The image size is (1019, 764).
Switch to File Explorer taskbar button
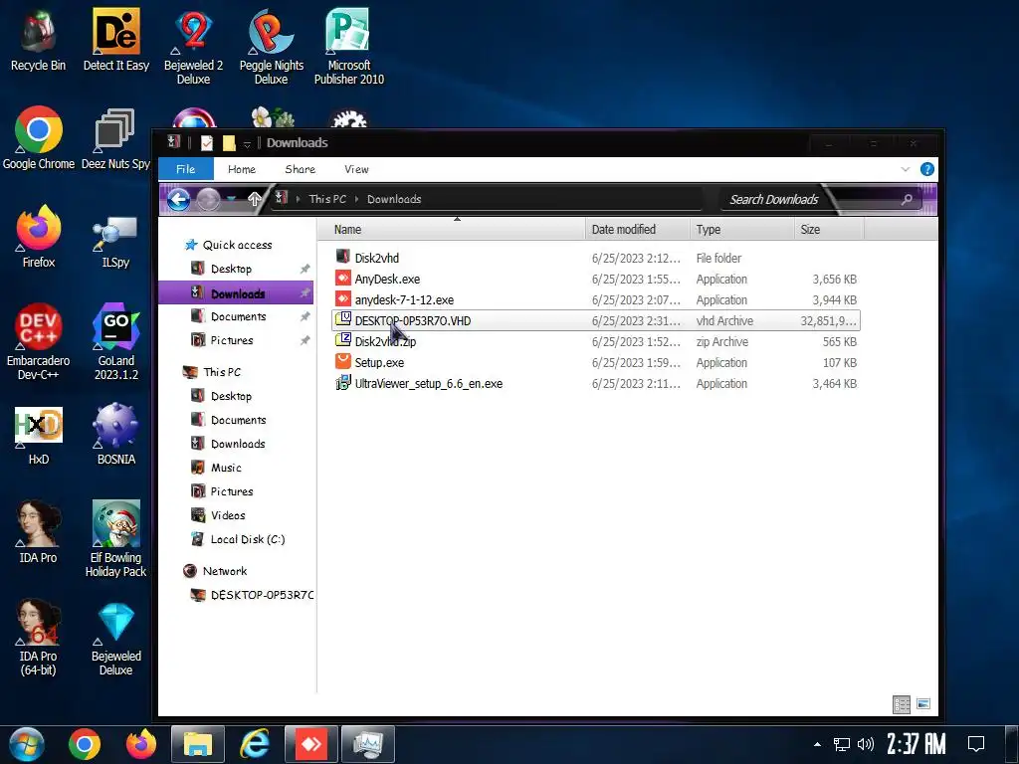pyautogui.click(x=198, y=744)
